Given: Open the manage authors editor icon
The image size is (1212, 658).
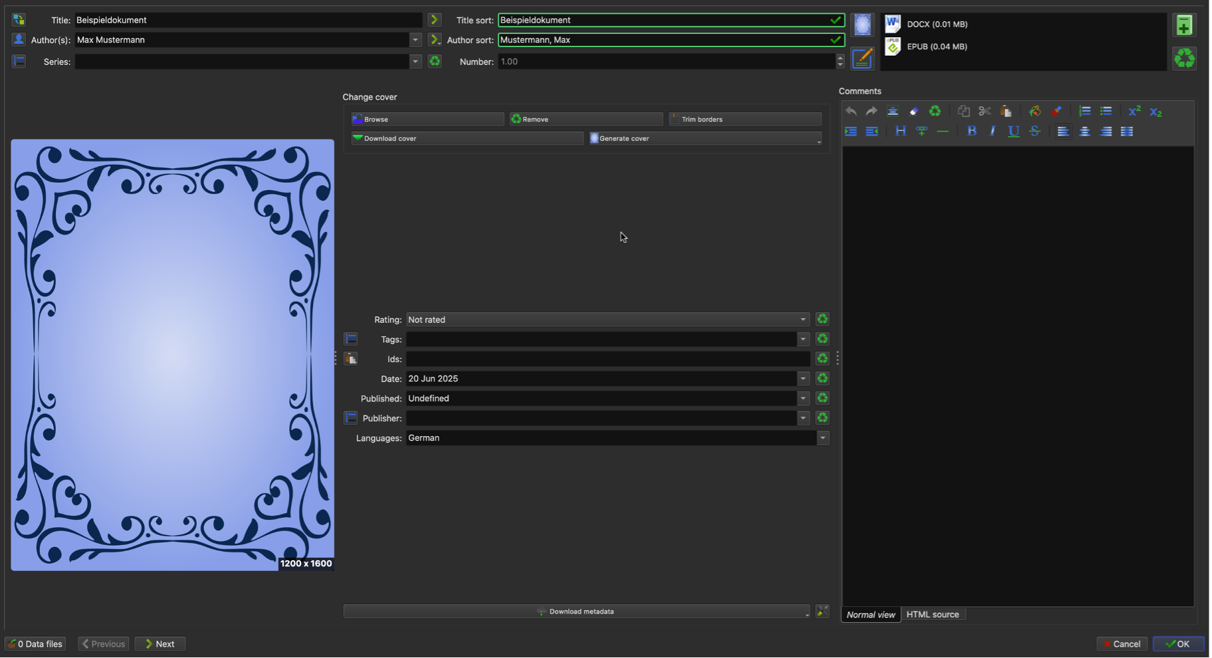Looking at the screenshot, I should (x=19, y=40).
